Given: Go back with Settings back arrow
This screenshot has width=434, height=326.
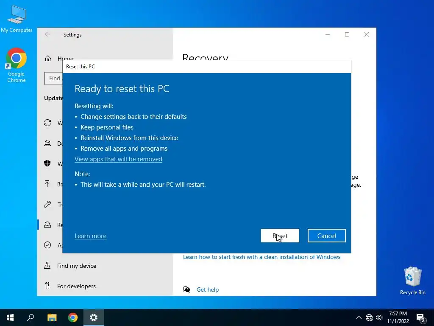Looking at the screenshot, I should [47, 34].
